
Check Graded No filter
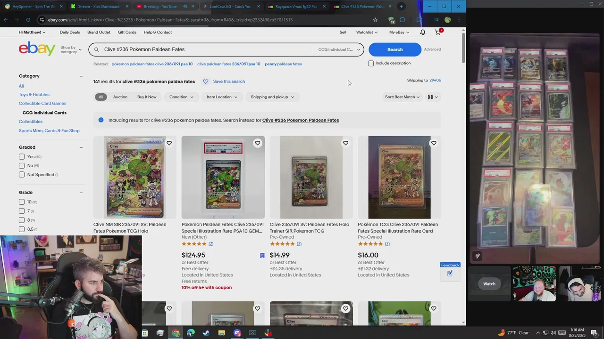tap(22, 166)
